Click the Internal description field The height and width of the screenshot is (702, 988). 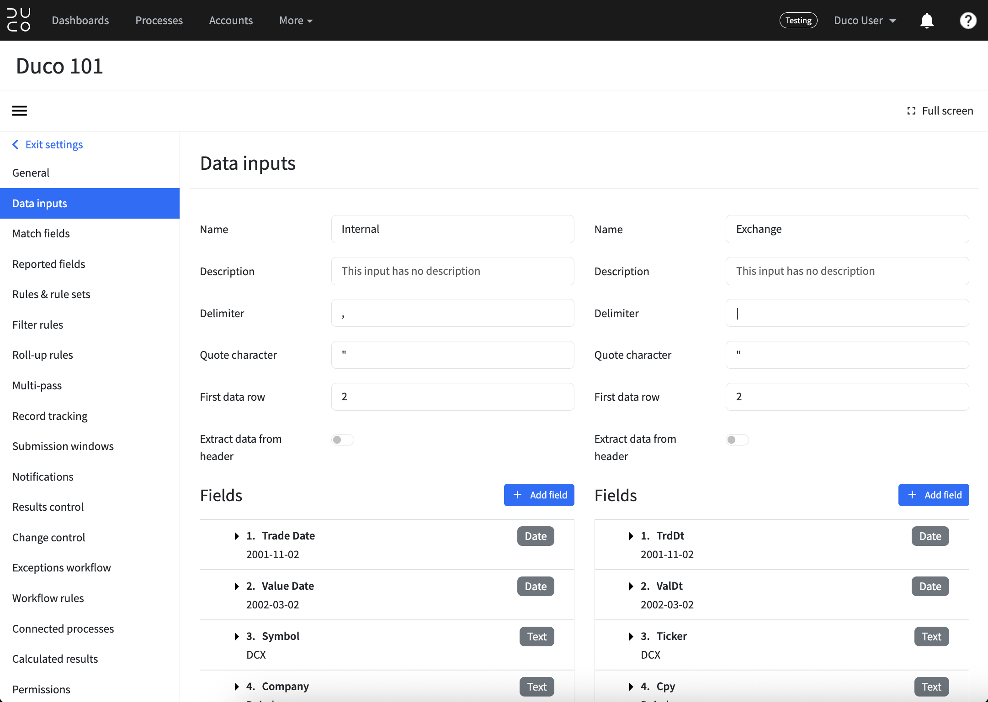coord(452,271)
